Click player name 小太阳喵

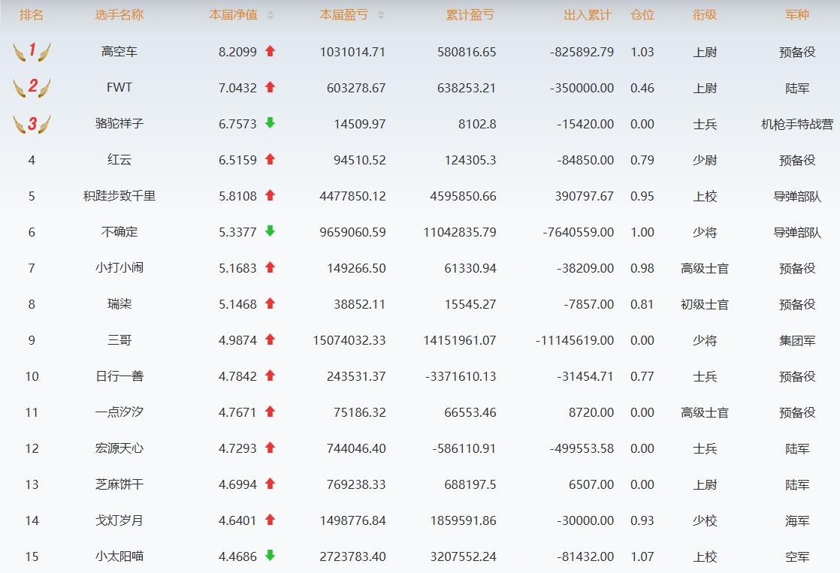pyautogui.click(x=119, y=556)
